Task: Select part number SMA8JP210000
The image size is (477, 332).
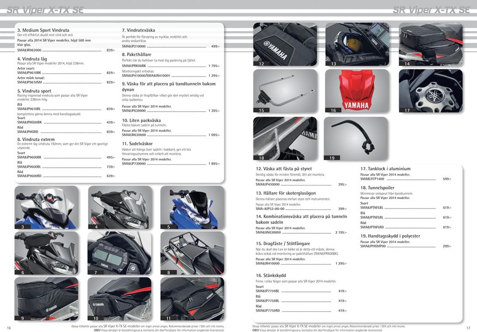Action: (134, 47)
